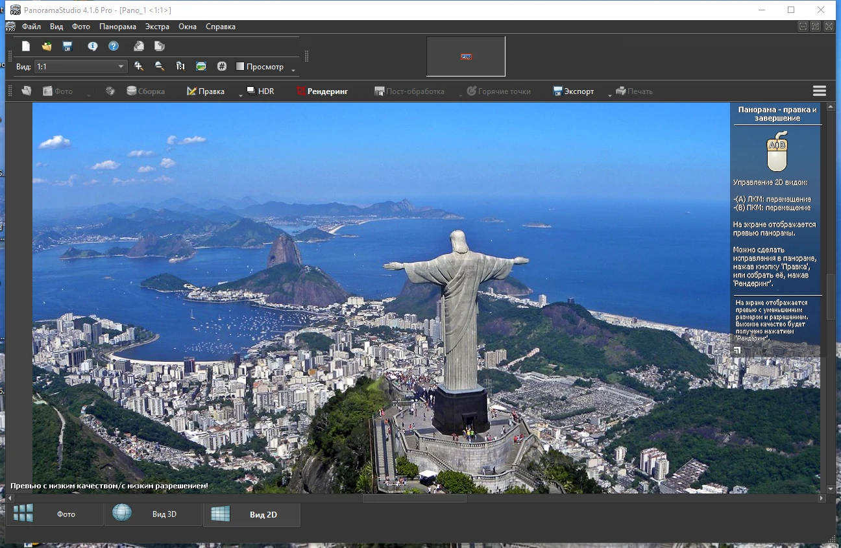Screen dimensions: 841x548
Task: Expand the Вид zoom level combo box
Action: (121, 67)
